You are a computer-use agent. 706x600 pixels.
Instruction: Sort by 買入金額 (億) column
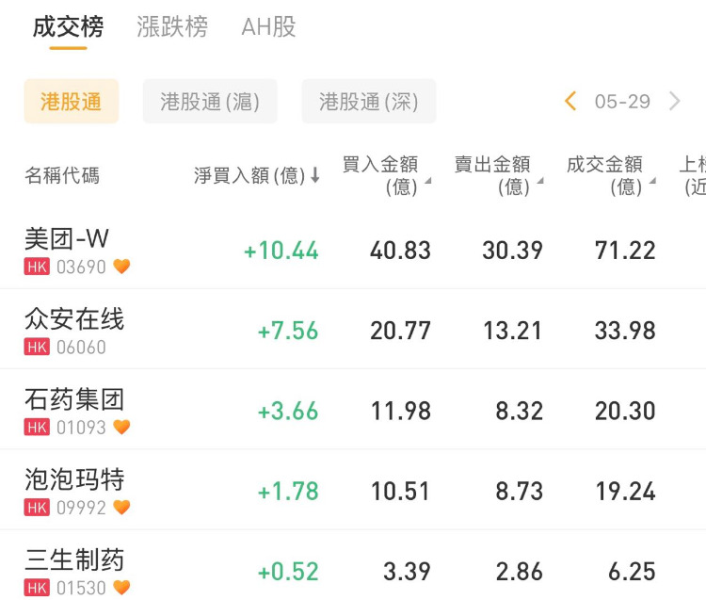[x=386, y=175]
